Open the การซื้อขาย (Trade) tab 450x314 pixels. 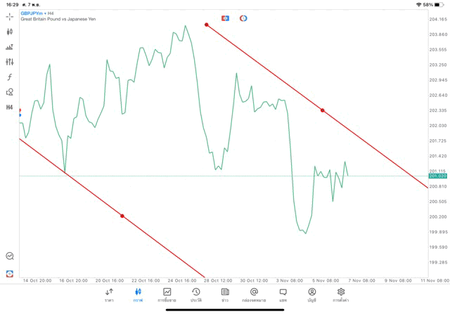click(167, 294)
